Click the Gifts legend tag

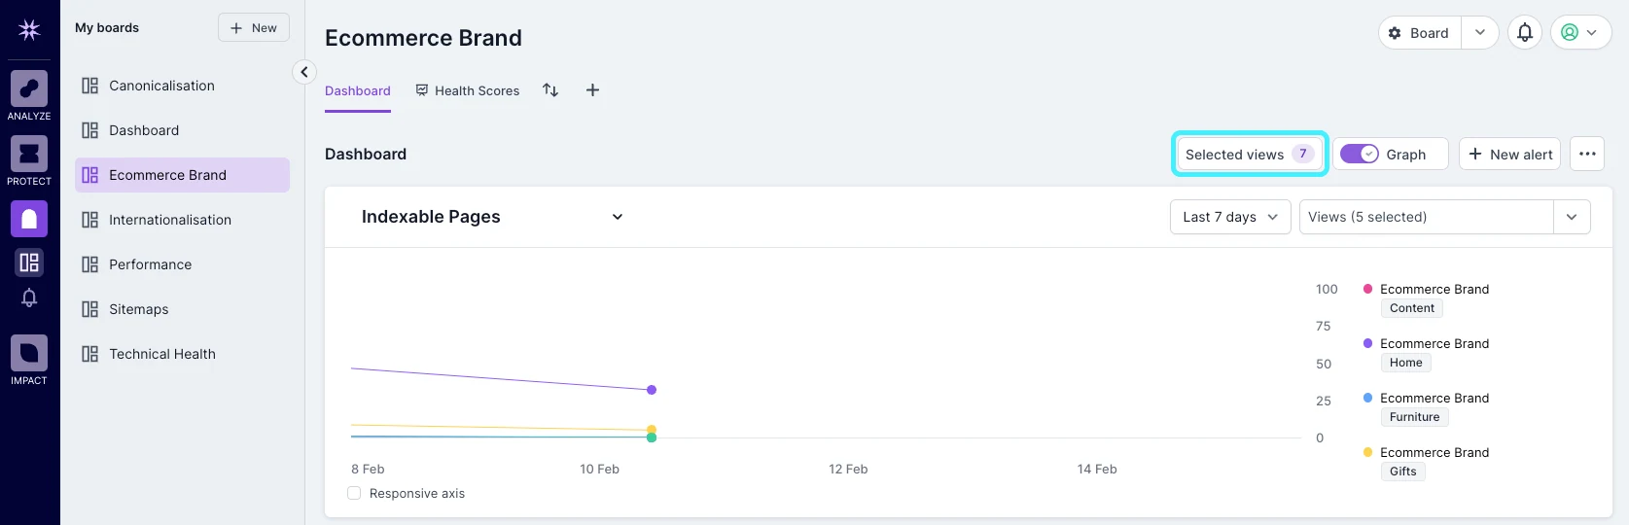pyautogui.click(x=1403, y=472)
